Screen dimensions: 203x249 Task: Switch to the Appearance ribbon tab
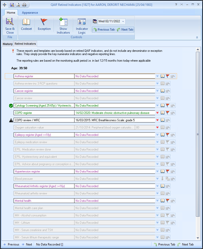pyautogui.click(x=30, y=13)
